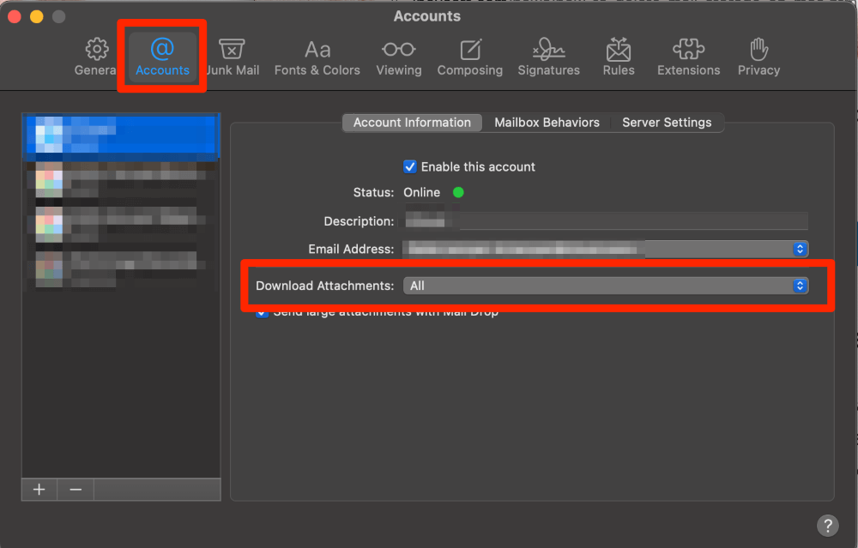This screenshot has width=858, height=548.
Task: Toggle Send large attachments with Mail Drop
Action: [x=262, y=313]
